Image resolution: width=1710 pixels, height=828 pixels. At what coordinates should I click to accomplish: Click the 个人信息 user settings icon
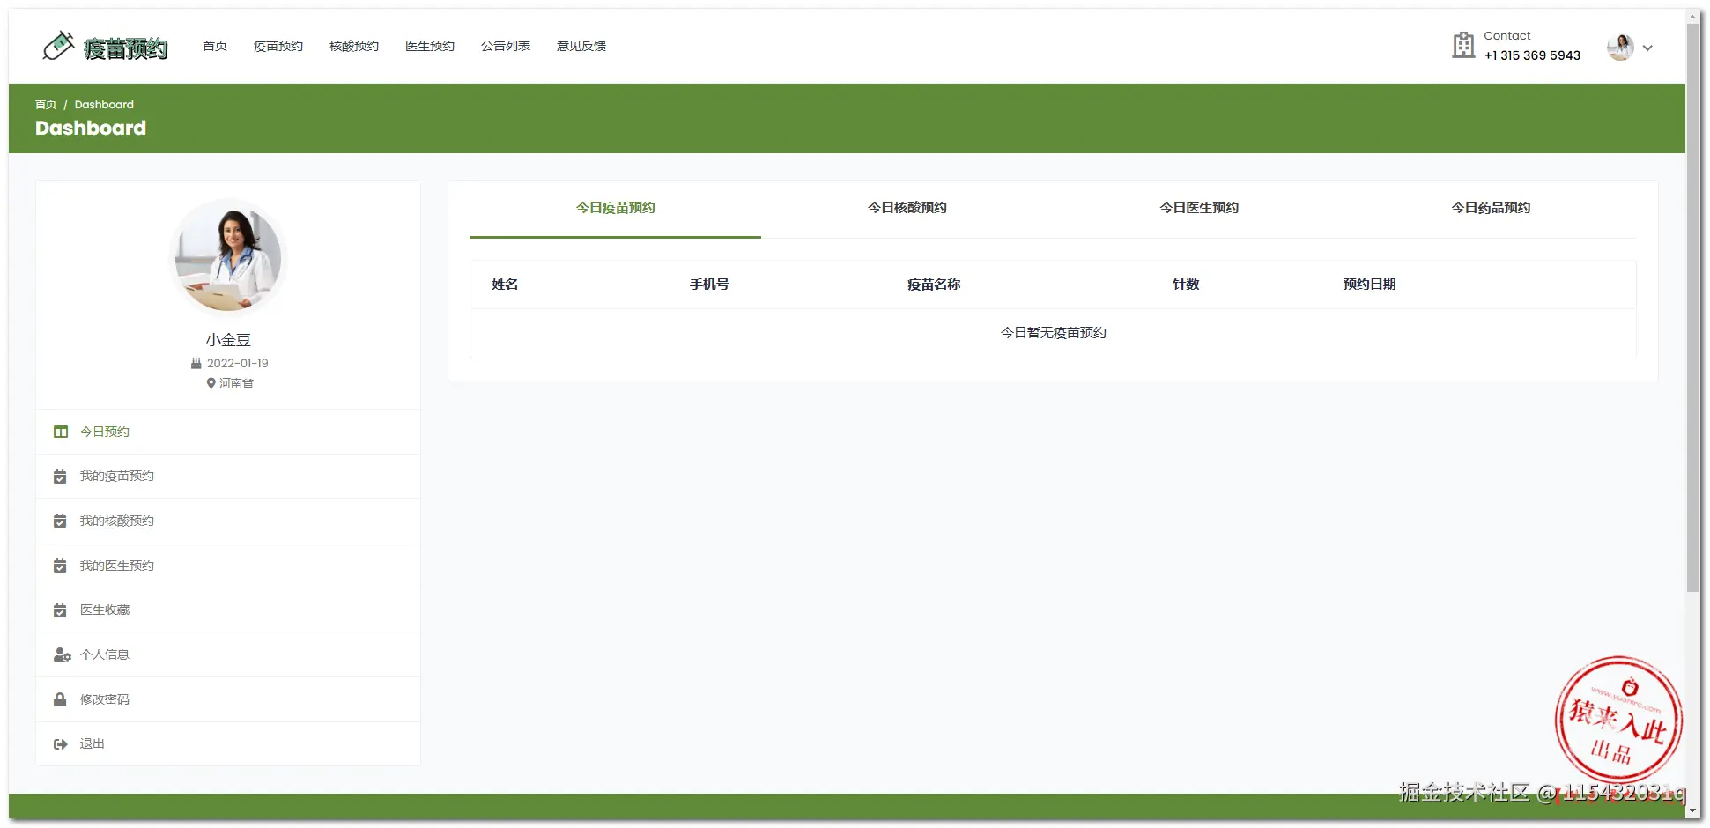pyautogui.click(x=62, y=654)
